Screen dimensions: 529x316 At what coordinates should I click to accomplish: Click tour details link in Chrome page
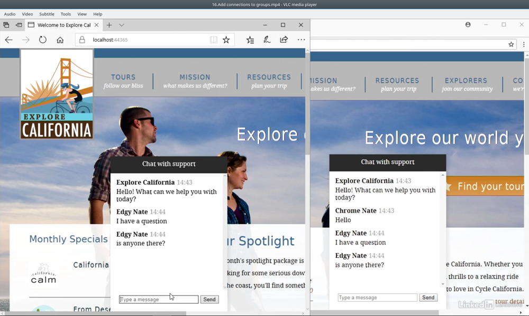coord(509,301)
